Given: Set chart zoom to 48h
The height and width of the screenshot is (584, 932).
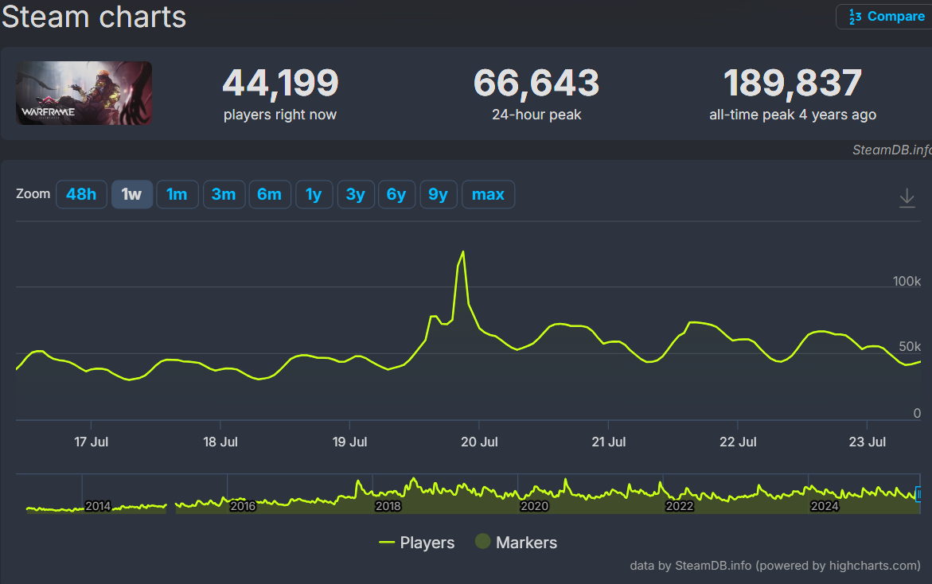Looking at the screenshot, I should (81, 194).
